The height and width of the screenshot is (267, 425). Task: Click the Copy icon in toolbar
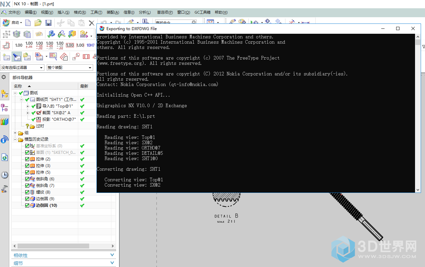(x=71, y=23)
